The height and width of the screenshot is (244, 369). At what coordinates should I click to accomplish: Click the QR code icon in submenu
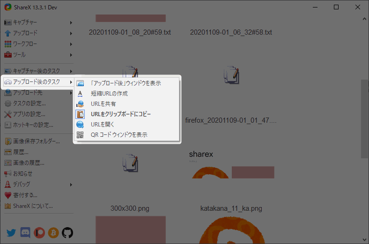pyautogui.click(x=80, y=135)
